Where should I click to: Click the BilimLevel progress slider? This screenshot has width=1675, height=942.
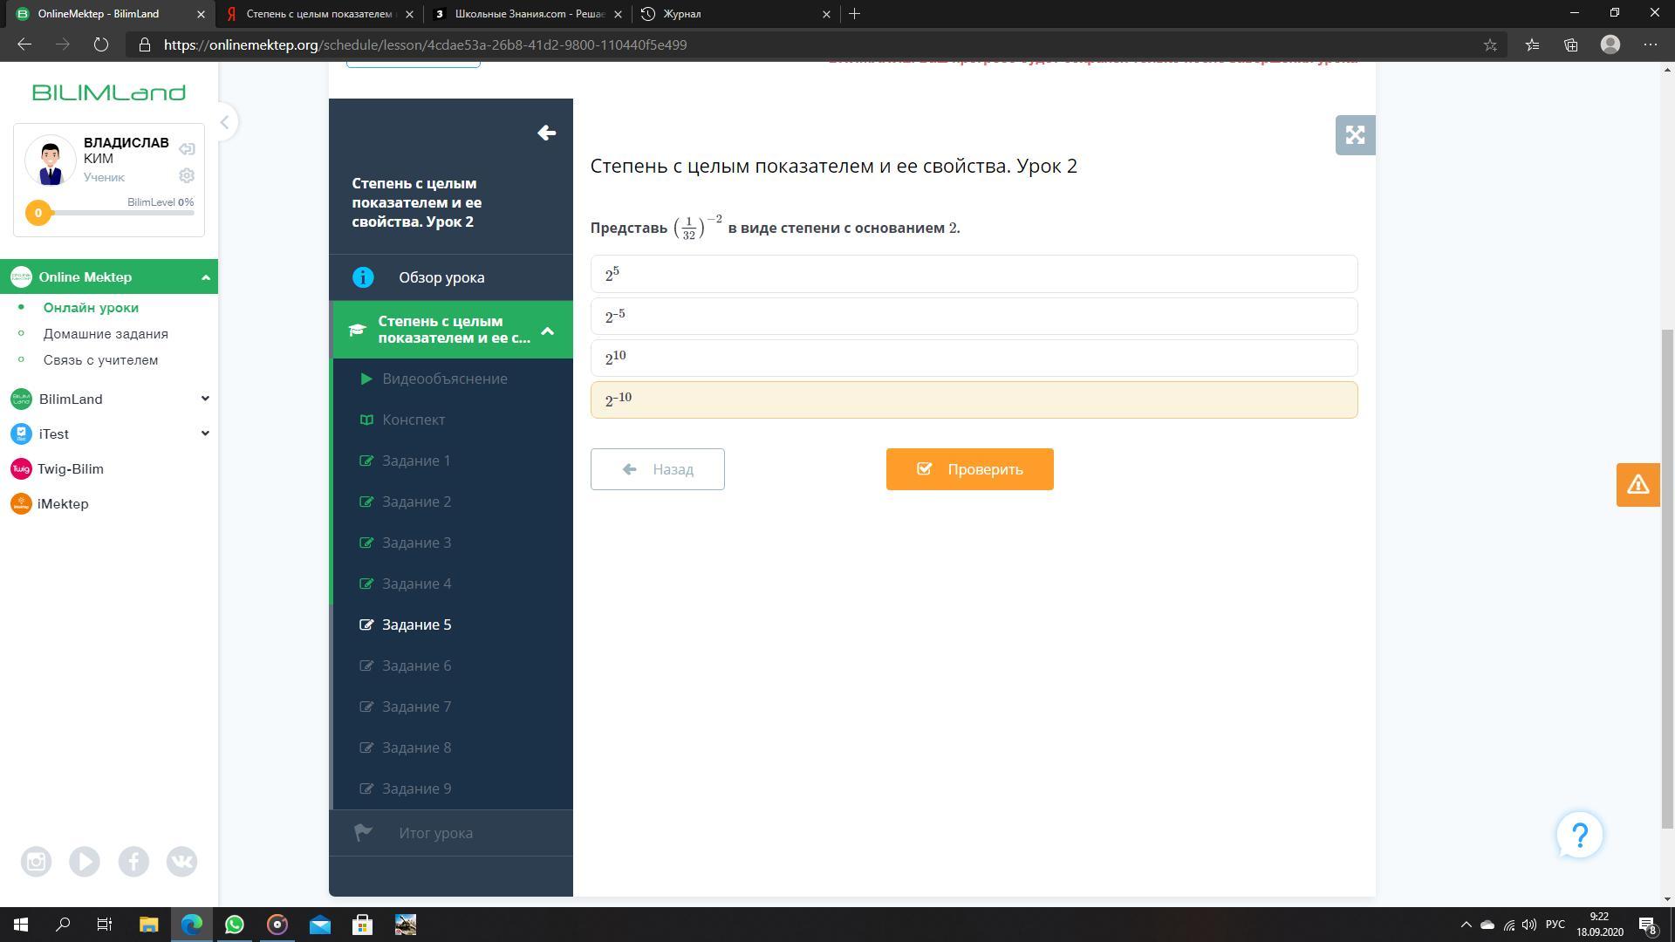[113, 213]
